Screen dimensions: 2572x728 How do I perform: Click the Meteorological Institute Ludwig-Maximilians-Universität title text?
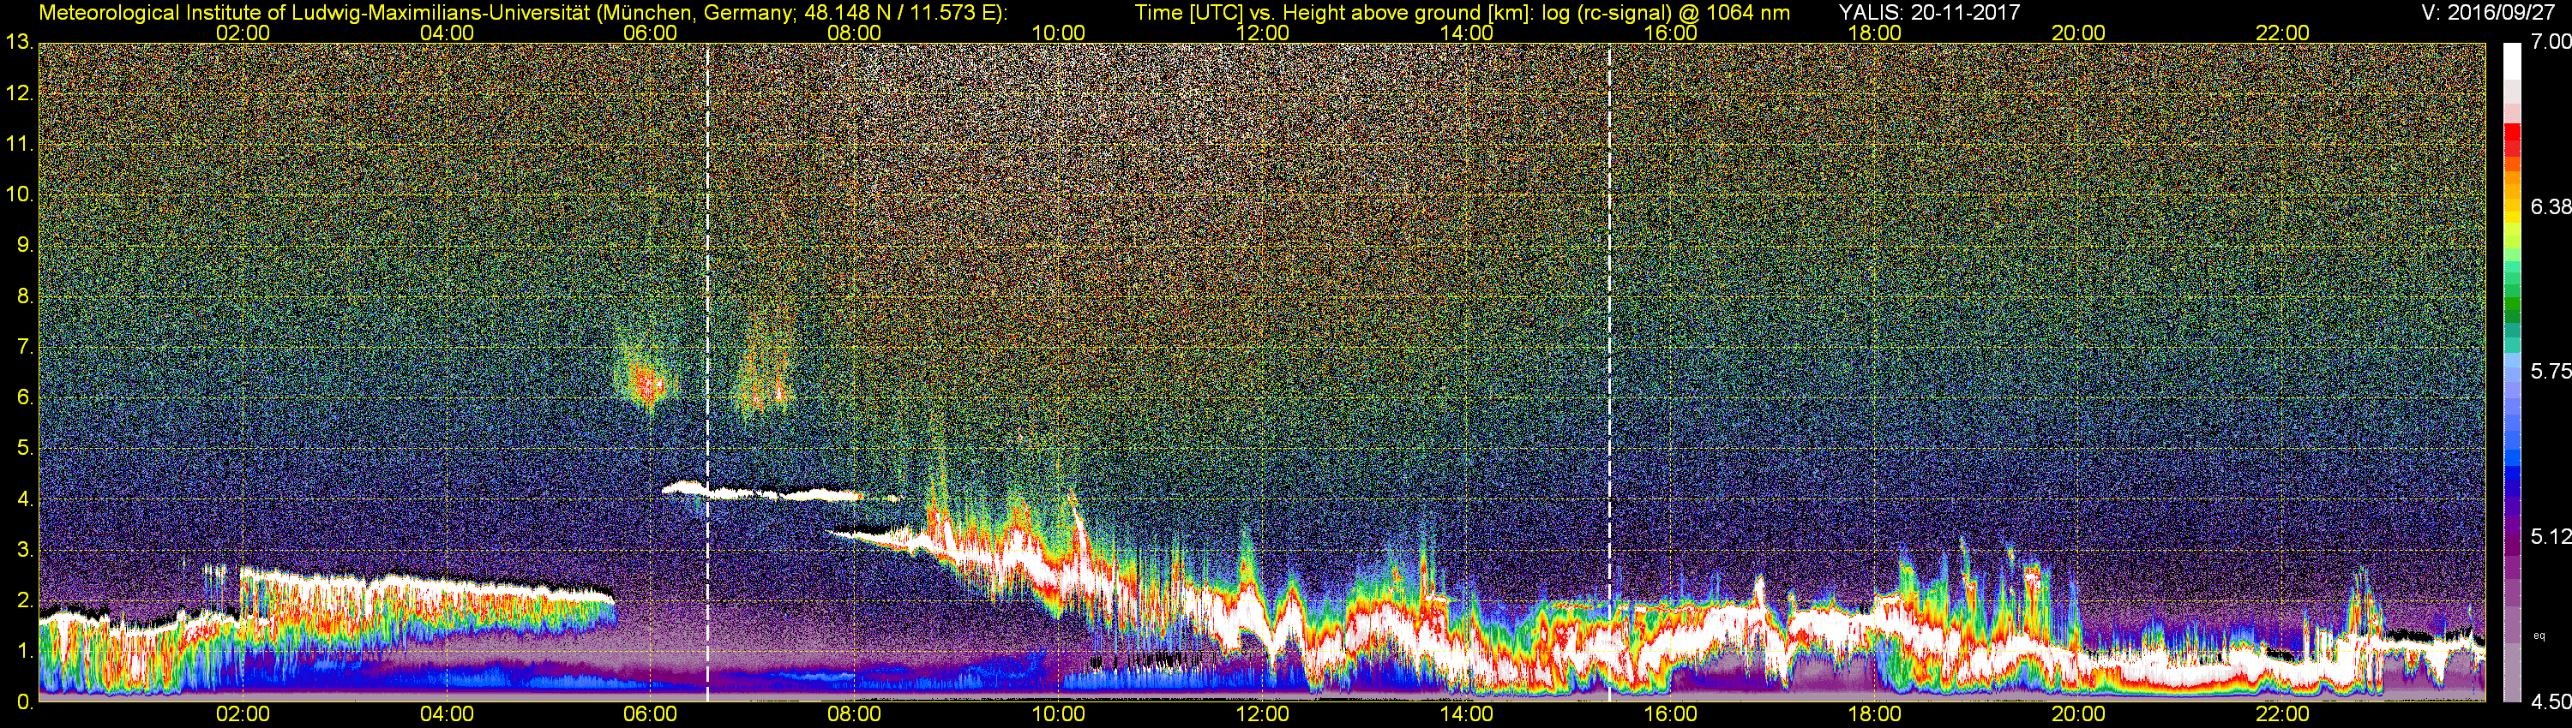523,13
